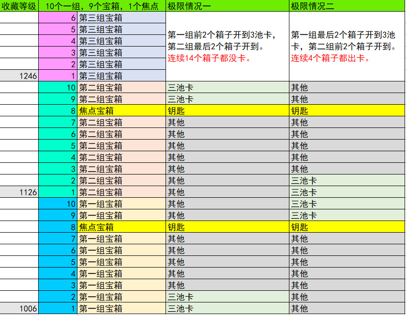Click the 极限情况一 column header
The image size is (407, 316).
tap(227, 6)
